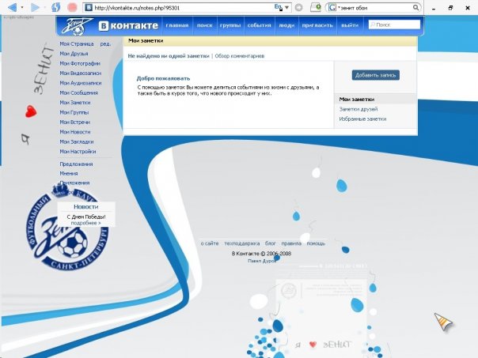478x358 pixels.
Task: Open the главная navigation item
Action: click(x=176, y=25)
